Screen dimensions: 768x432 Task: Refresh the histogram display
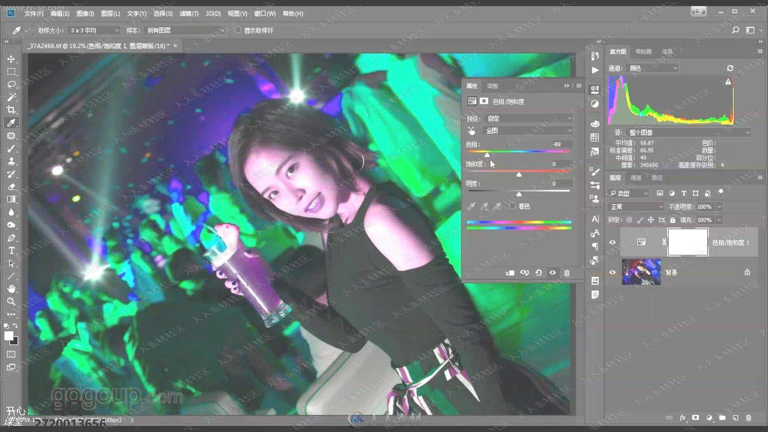point(730,68)
